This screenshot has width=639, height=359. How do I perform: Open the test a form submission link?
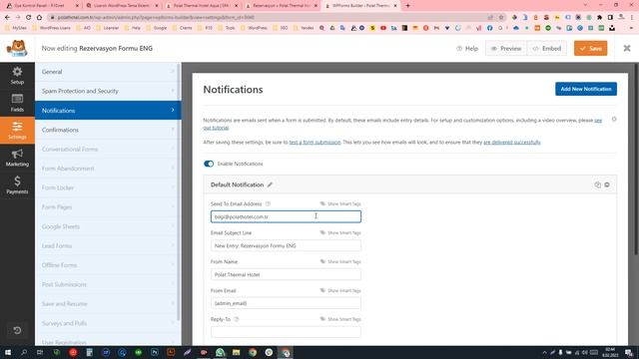[315, 142]
